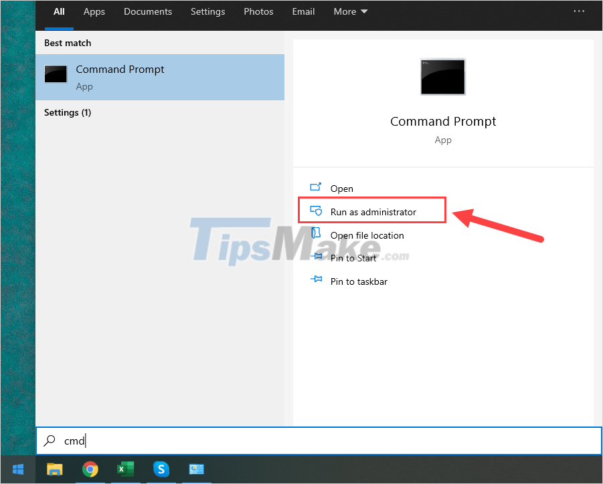The image size is (603, 484).
Task: Switch to the Apps tab
Action: pos(94,11)
